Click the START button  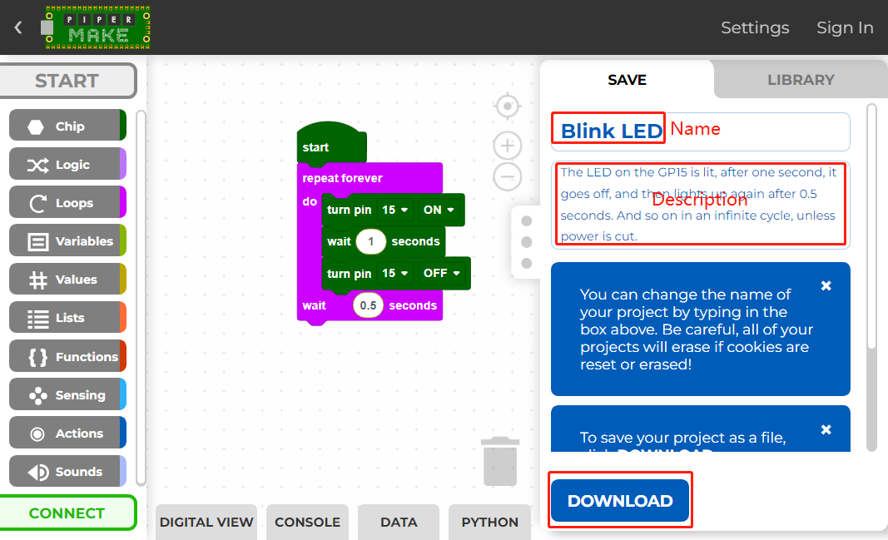click(x=67, y=81)
